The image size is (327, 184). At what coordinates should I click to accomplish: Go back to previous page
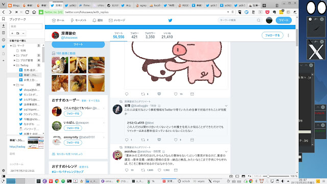pos(4,12)
